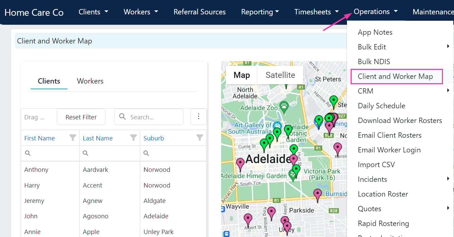Select Email Worker Login

(x=389, y=150)
